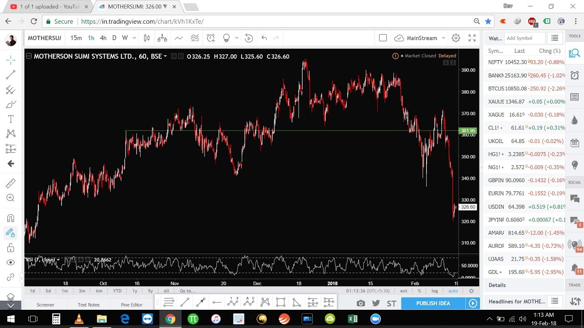Open the Alerts clock icon in right sidebar
The width and height of the screenshot is (584, 328).
click(574, 75)
